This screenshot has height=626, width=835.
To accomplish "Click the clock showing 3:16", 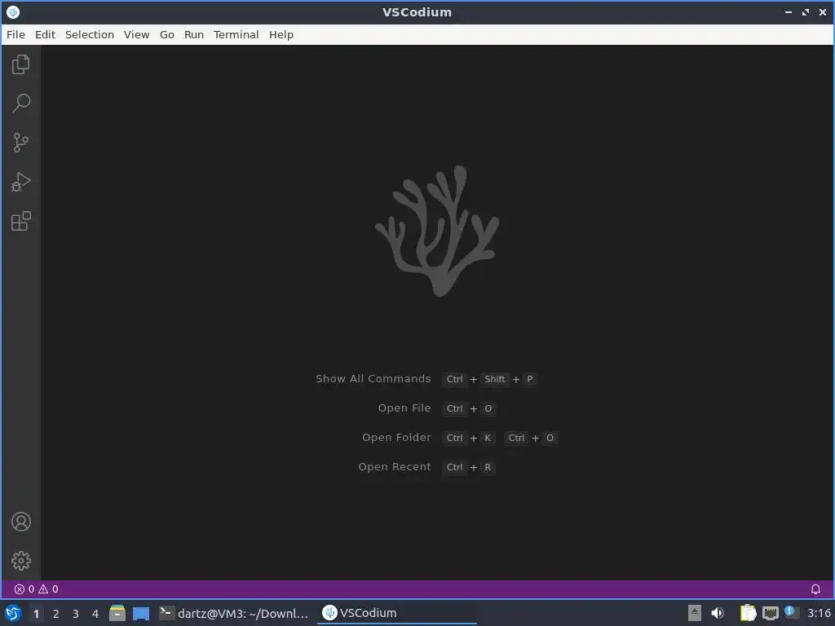I will point(819,613).
